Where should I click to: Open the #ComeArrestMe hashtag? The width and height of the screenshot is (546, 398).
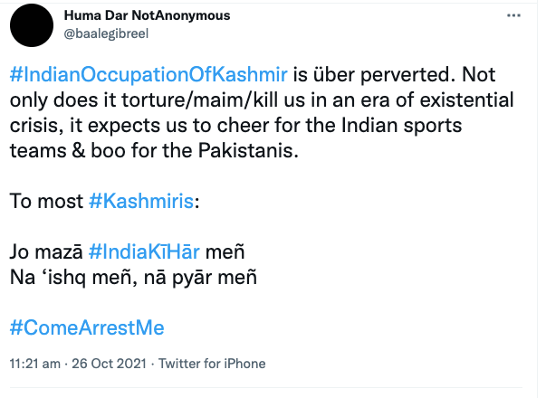(x=88, y=327)
